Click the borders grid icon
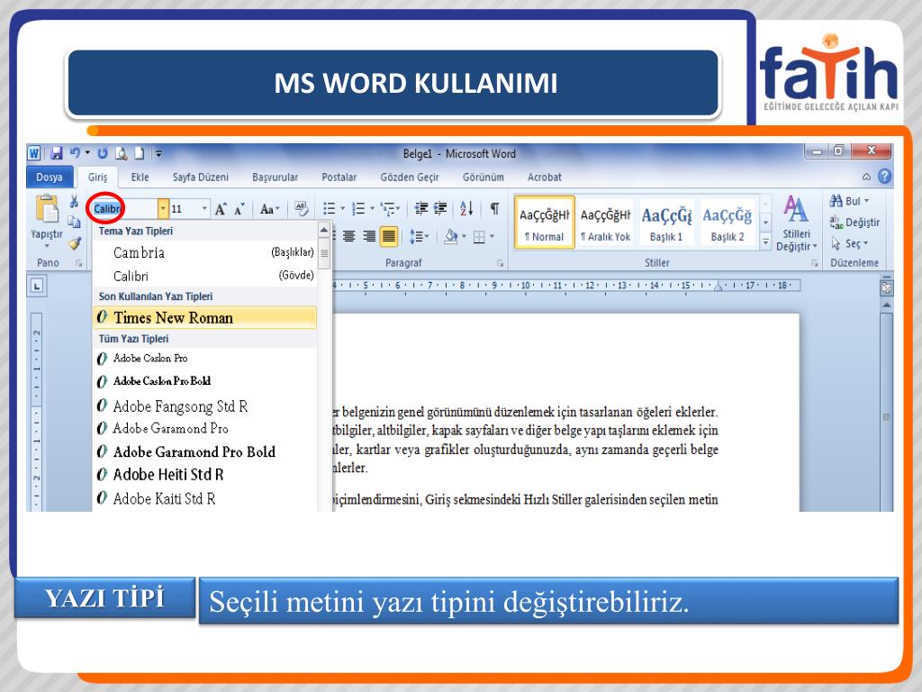 click(479, 237)
